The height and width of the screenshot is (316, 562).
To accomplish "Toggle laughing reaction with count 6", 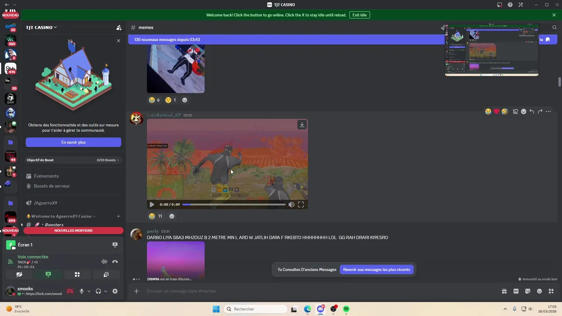I will (154, 100).
